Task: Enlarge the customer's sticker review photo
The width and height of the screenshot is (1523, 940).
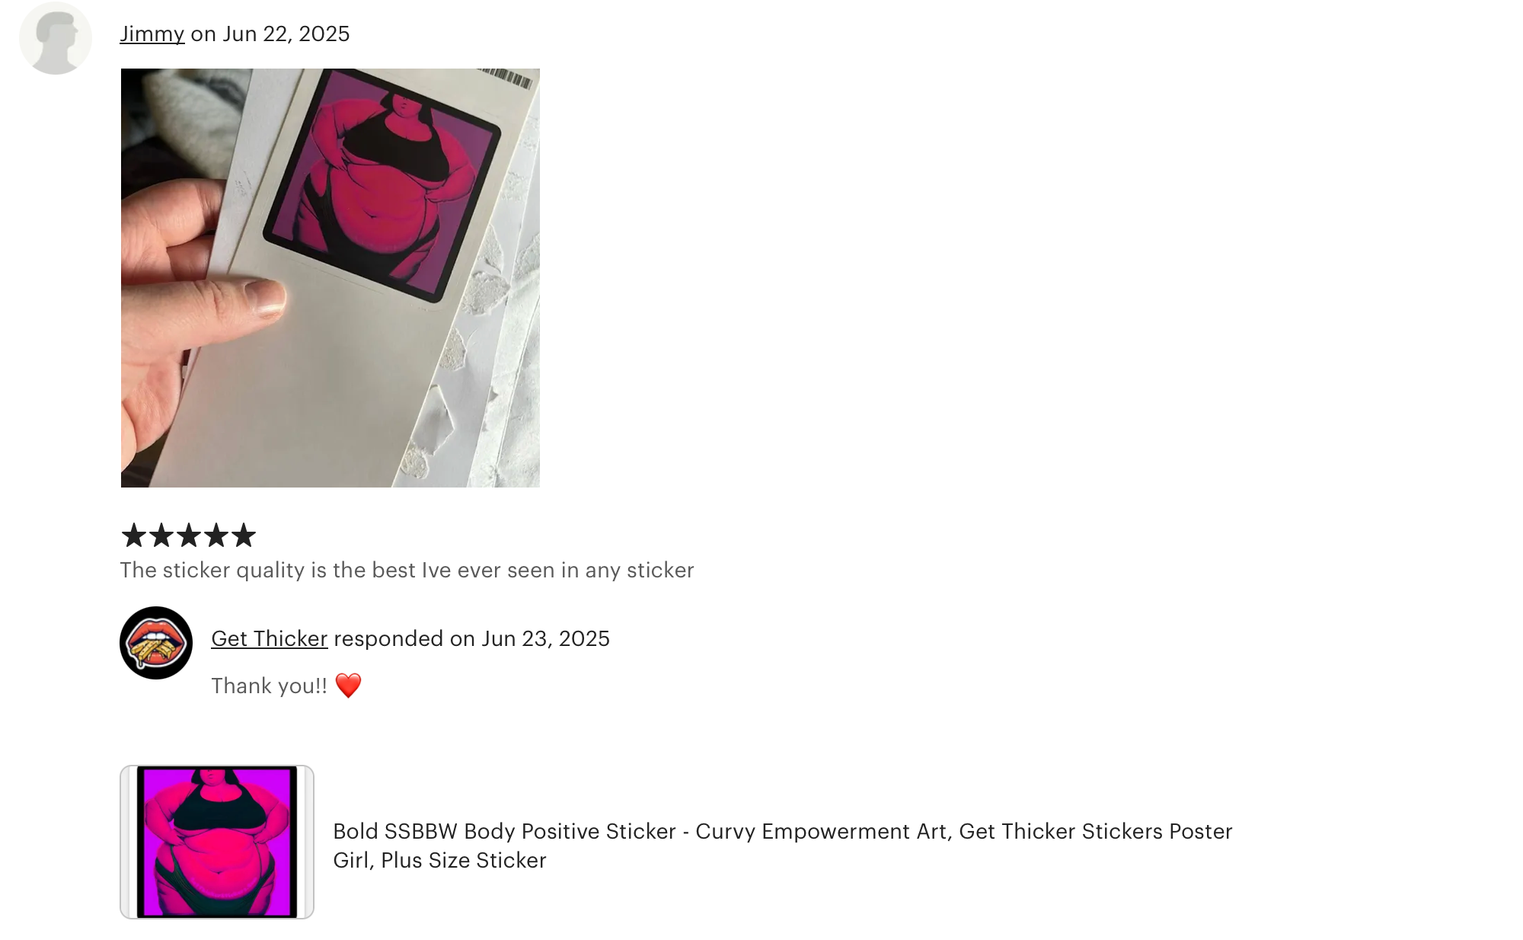Action: coord(330,278)
